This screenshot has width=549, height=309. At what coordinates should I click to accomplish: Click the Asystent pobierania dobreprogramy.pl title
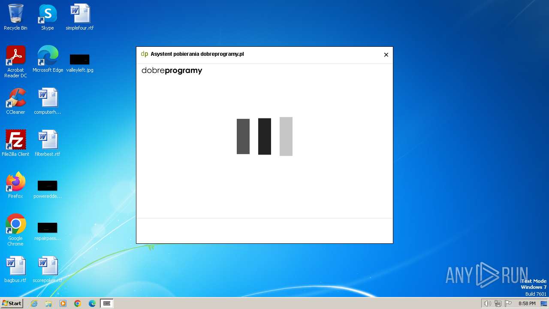pyautogui.click(x=197, y=54)
